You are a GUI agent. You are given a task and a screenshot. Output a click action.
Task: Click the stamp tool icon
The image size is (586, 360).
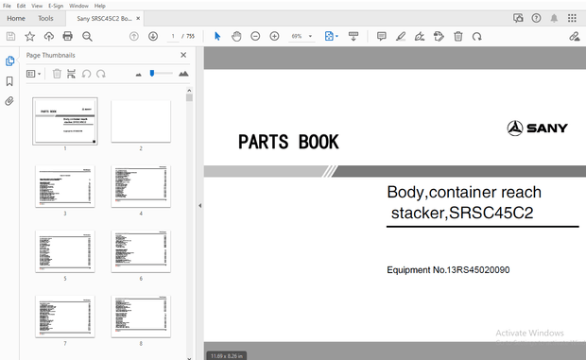coord(439,36)
